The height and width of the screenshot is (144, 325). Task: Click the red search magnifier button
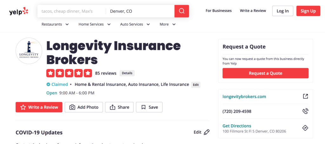pyautogui.click(x=182, y=11)
